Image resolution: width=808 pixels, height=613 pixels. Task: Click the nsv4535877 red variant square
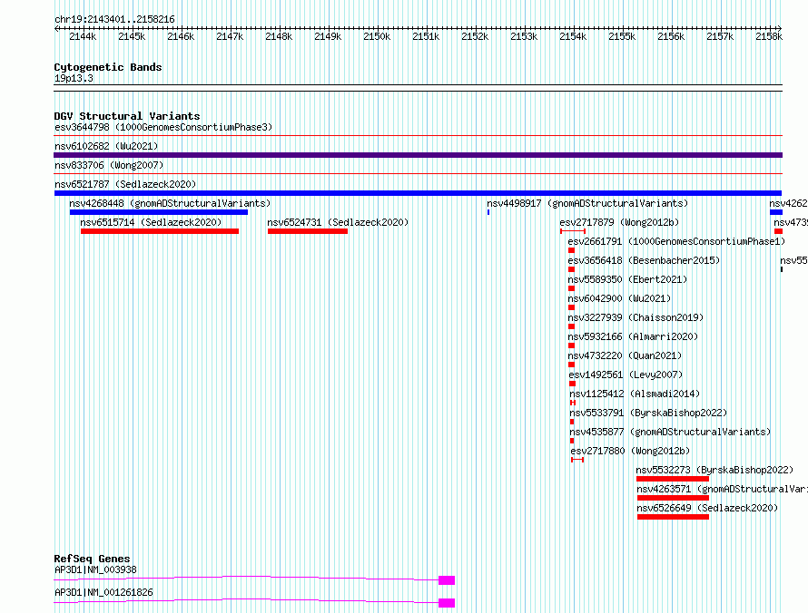point(572,441)
